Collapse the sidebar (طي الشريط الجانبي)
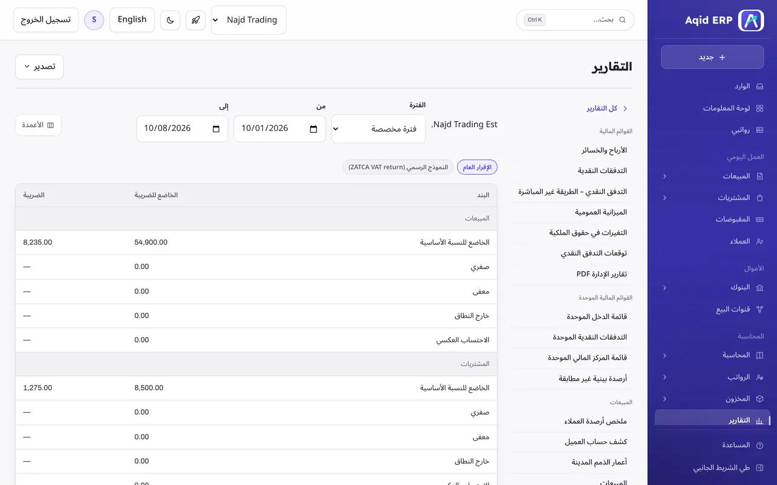The height and width of the screenshot is (485, 777). tap(712, 468)
